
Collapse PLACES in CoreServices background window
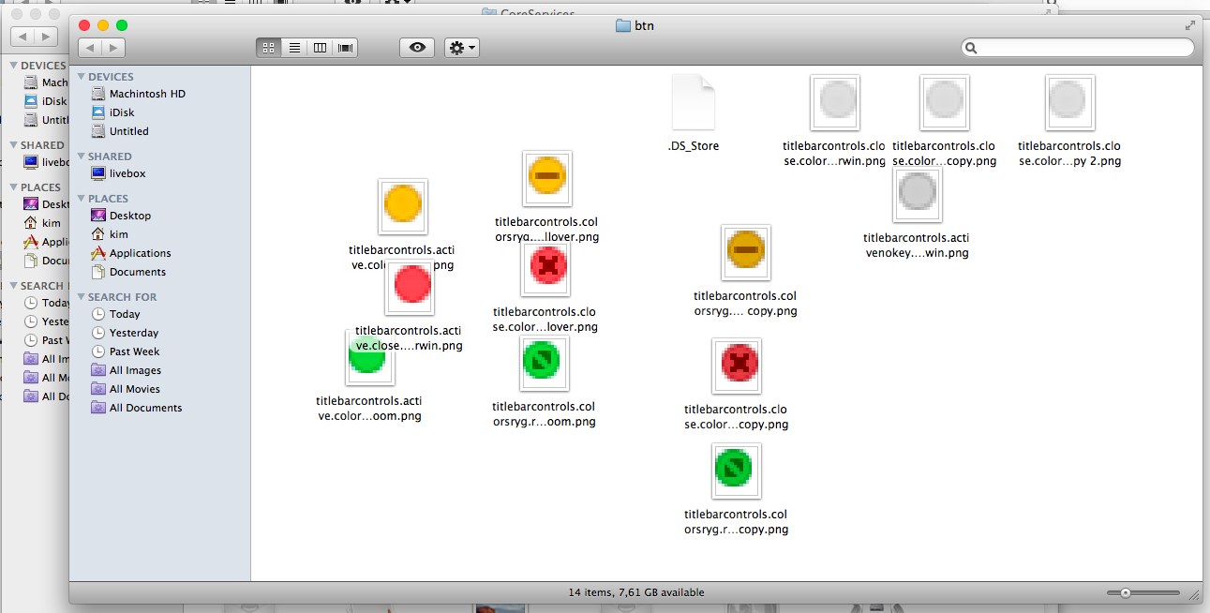click(14, 187)
